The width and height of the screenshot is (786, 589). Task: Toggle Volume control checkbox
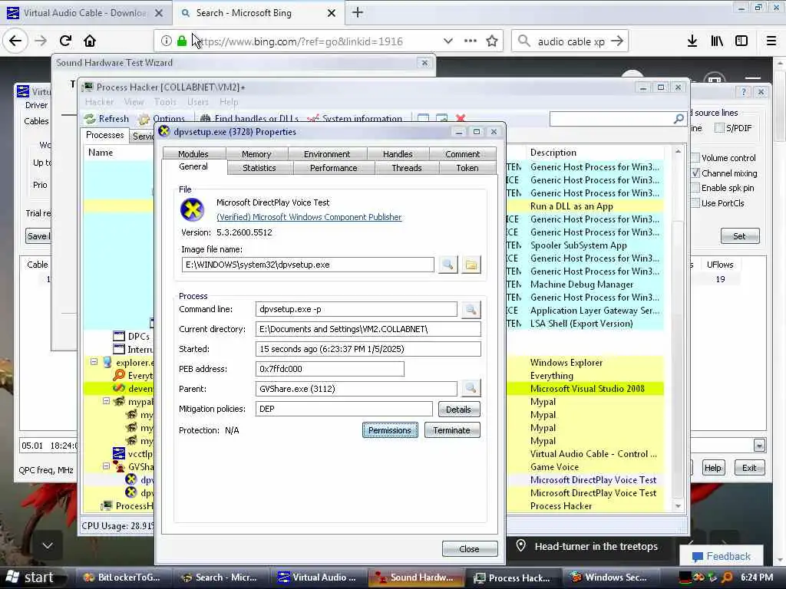[695, 158]
